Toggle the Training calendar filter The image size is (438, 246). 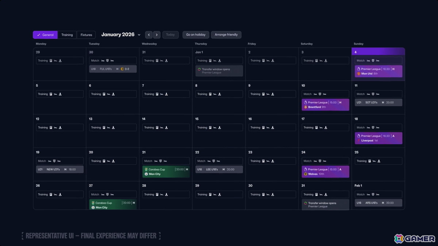67,35
